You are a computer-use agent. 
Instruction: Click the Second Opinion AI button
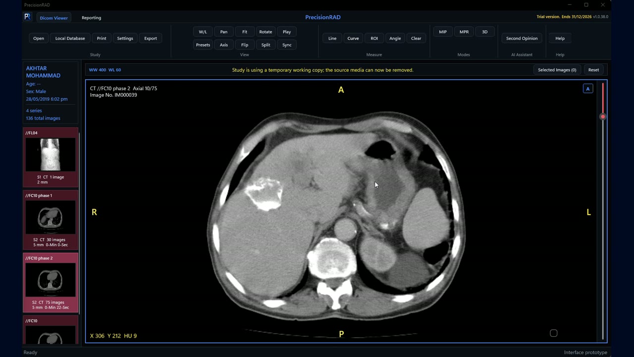[x=522, y=38]
